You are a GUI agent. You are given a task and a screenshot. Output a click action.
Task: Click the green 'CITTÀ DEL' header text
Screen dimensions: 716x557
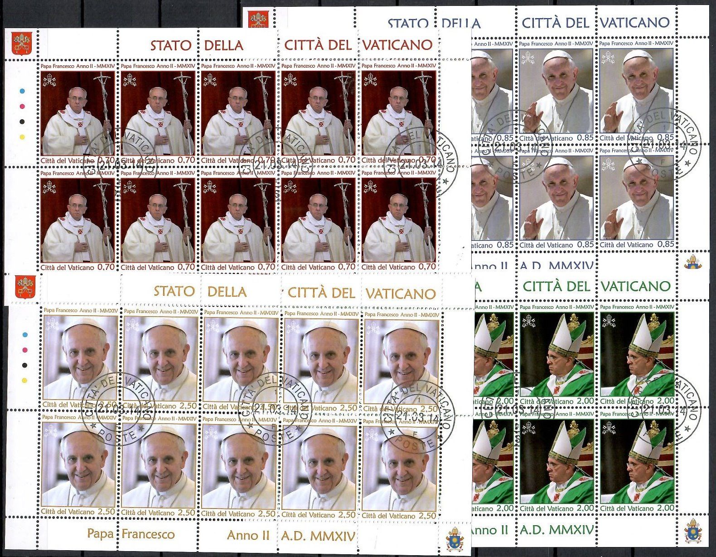(557, 286)
